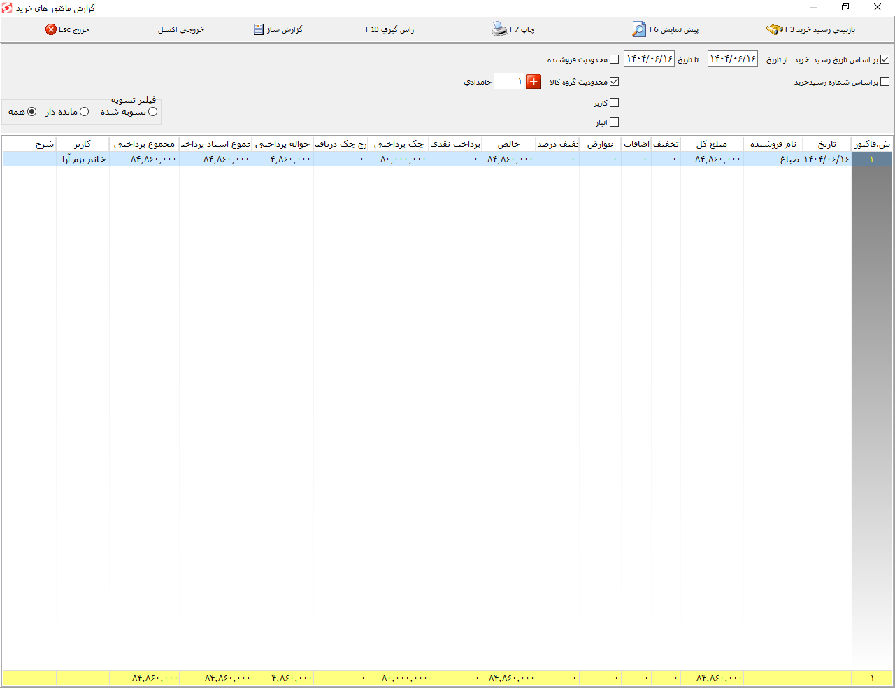Image resolution: width=895 pixels, height=688 pixels.
Task: Click پرداخت نقدی column header
Action: click(455, 144)
